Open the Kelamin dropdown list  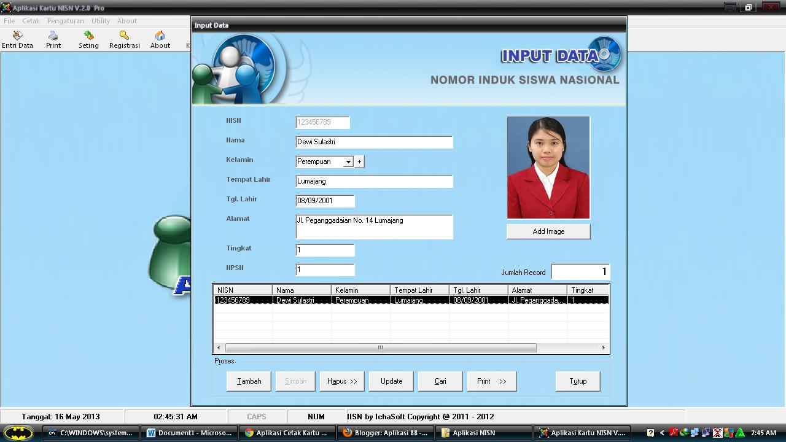tap(348, 161)
